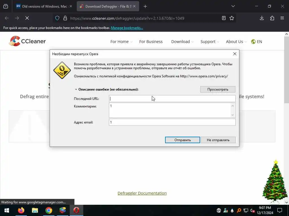Open Google Chrome from the taskbar
This screenshot has height=216, width=289.
(x=49, y=210)
